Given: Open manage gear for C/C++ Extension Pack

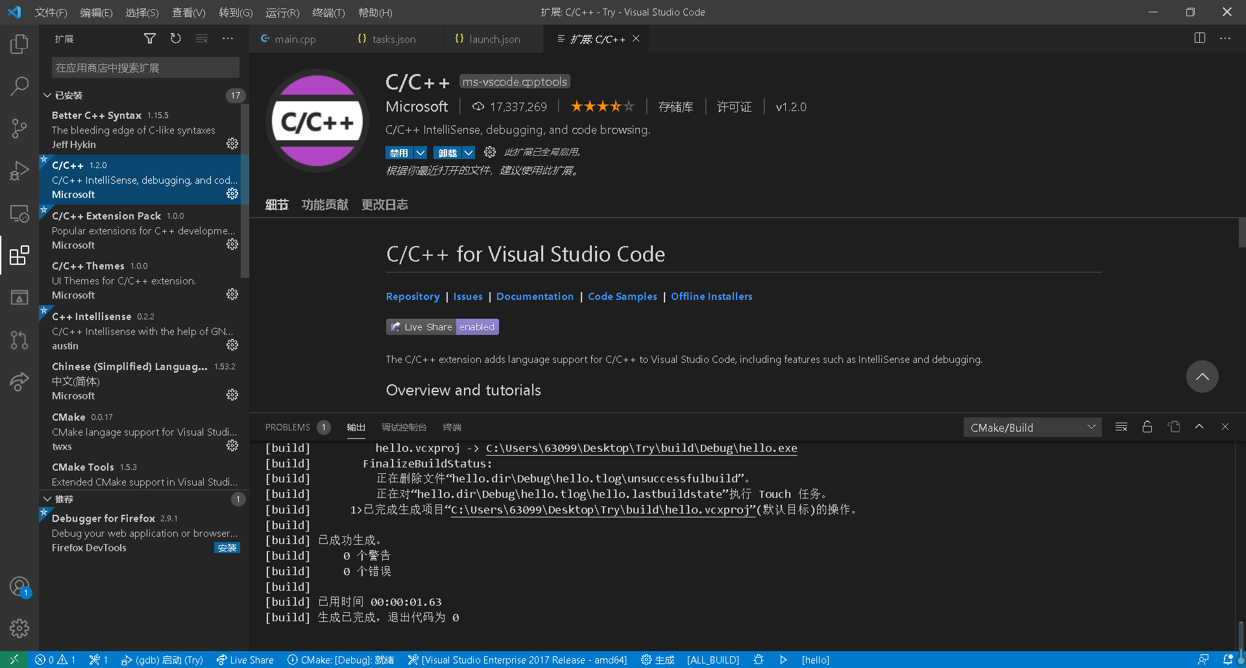Looking at the screenshot, I should click(232, 244).
